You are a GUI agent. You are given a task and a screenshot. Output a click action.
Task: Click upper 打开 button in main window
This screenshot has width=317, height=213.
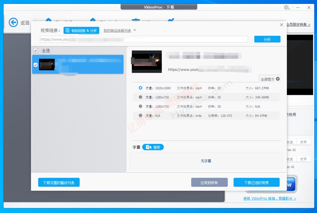(x=304, y=142)
